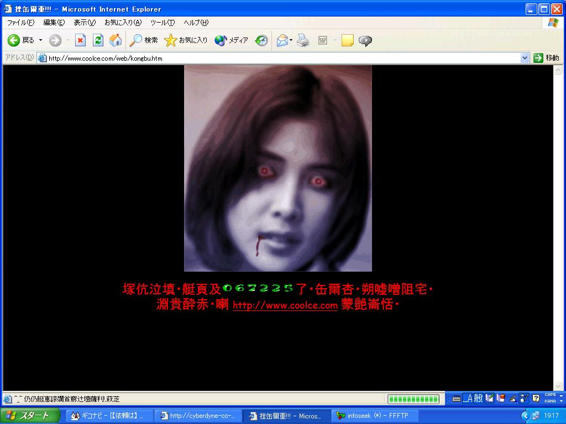Click the IME help question mark icon
The width and height of the screenshot is (566, 424).
pyautogui.click(x=536, y=398)
